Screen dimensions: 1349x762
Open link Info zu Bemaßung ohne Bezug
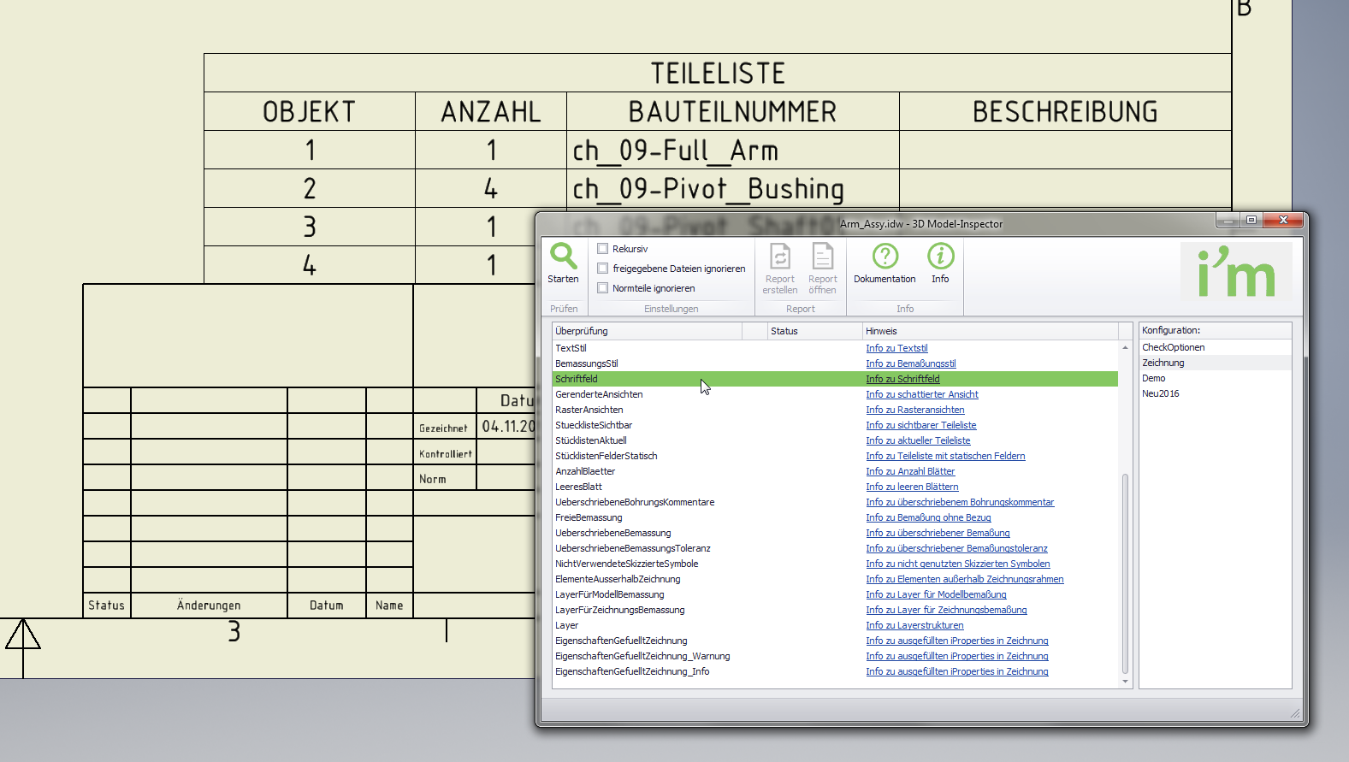coord(928,517)
